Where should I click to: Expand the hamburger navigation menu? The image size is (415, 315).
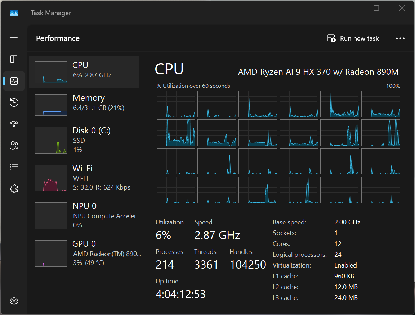(14, 37)
